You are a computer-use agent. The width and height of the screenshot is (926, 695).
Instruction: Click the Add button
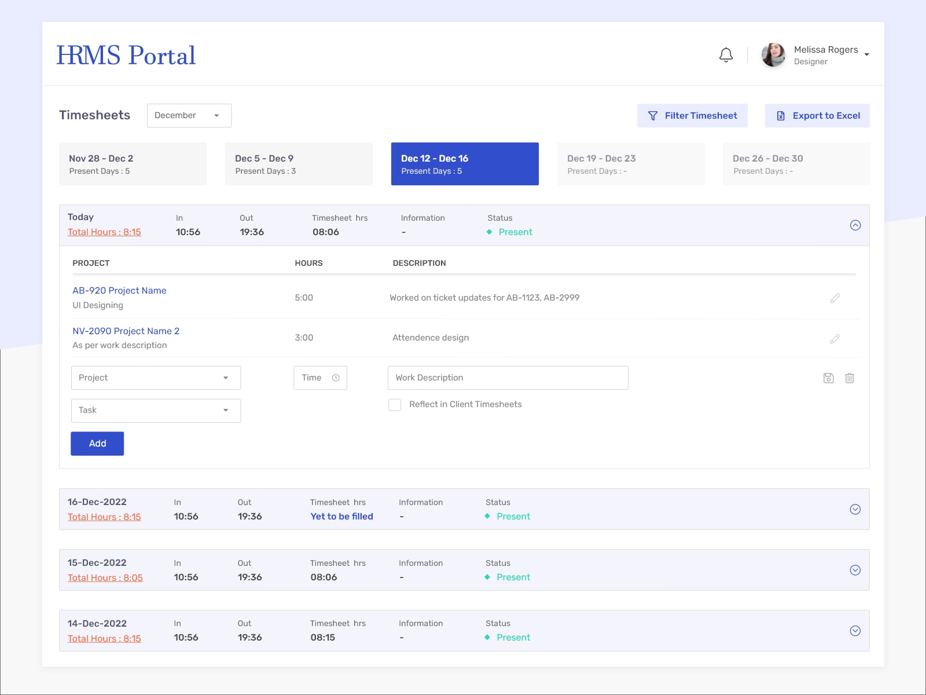point(97,443)
